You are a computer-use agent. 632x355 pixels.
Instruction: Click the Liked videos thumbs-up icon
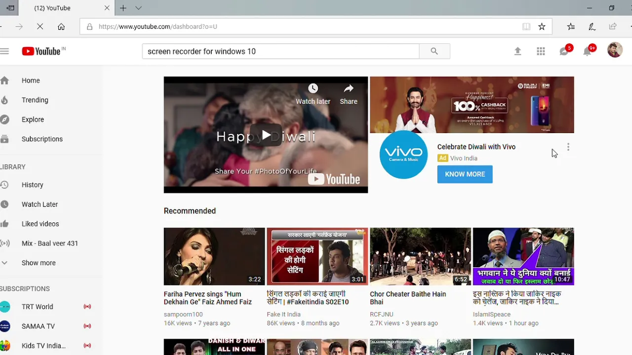tap(4, 224)
